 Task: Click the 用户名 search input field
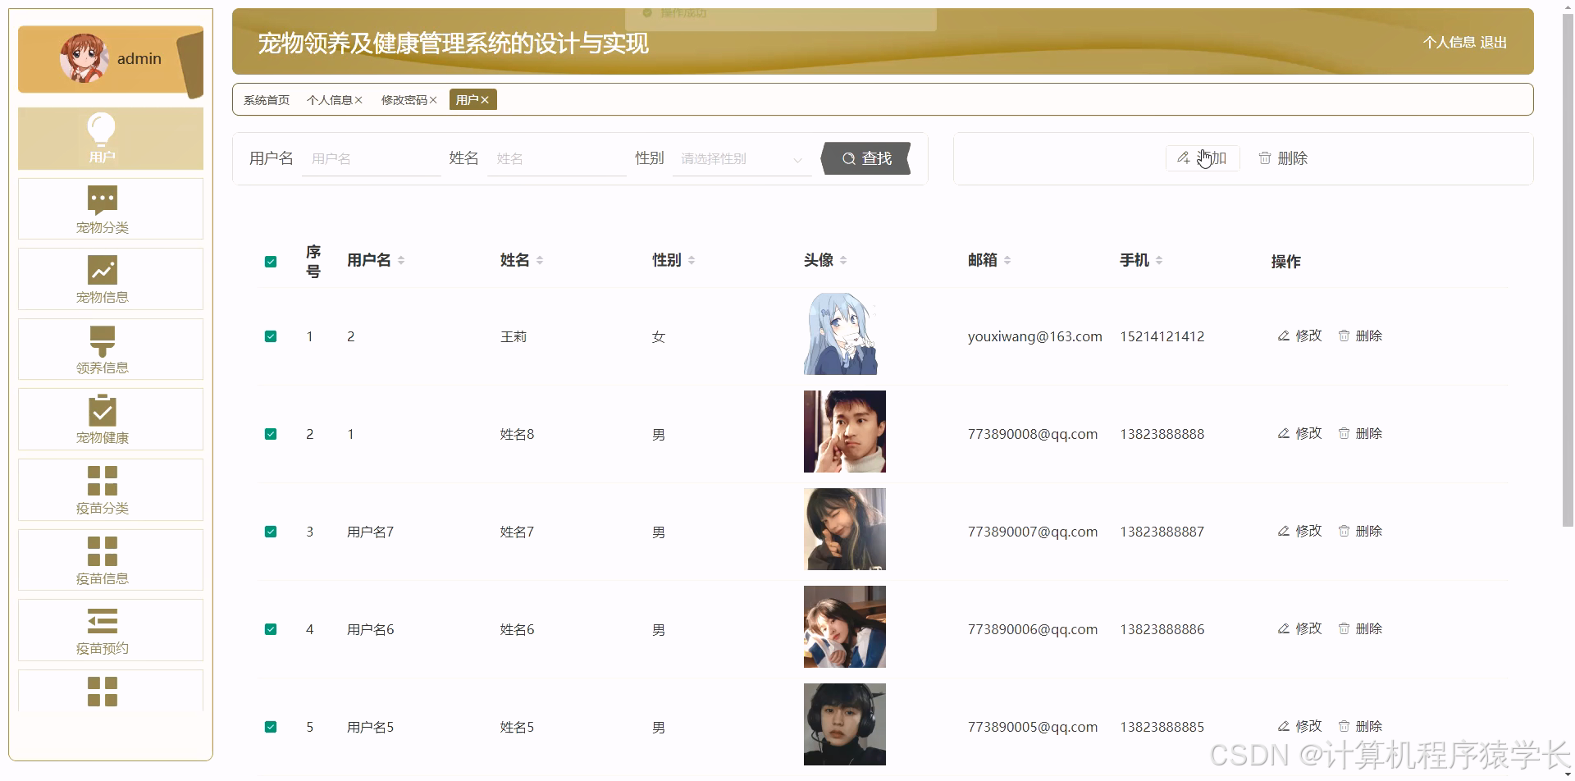click(x=372, y=159)
